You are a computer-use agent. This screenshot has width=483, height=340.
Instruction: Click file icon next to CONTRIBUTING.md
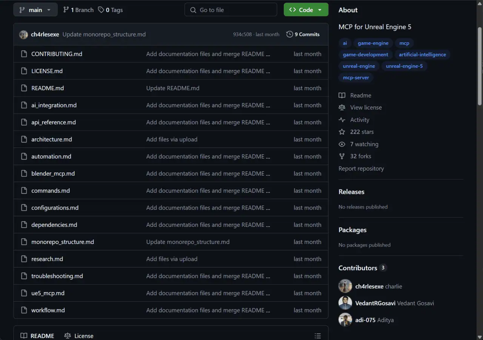coord(24,54)
